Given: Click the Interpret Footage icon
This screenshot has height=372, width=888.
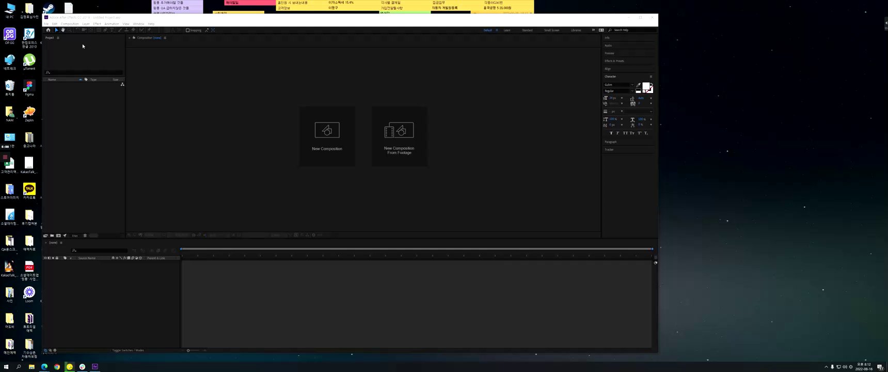Looking at the screenshot, I should tap(45, 236).
